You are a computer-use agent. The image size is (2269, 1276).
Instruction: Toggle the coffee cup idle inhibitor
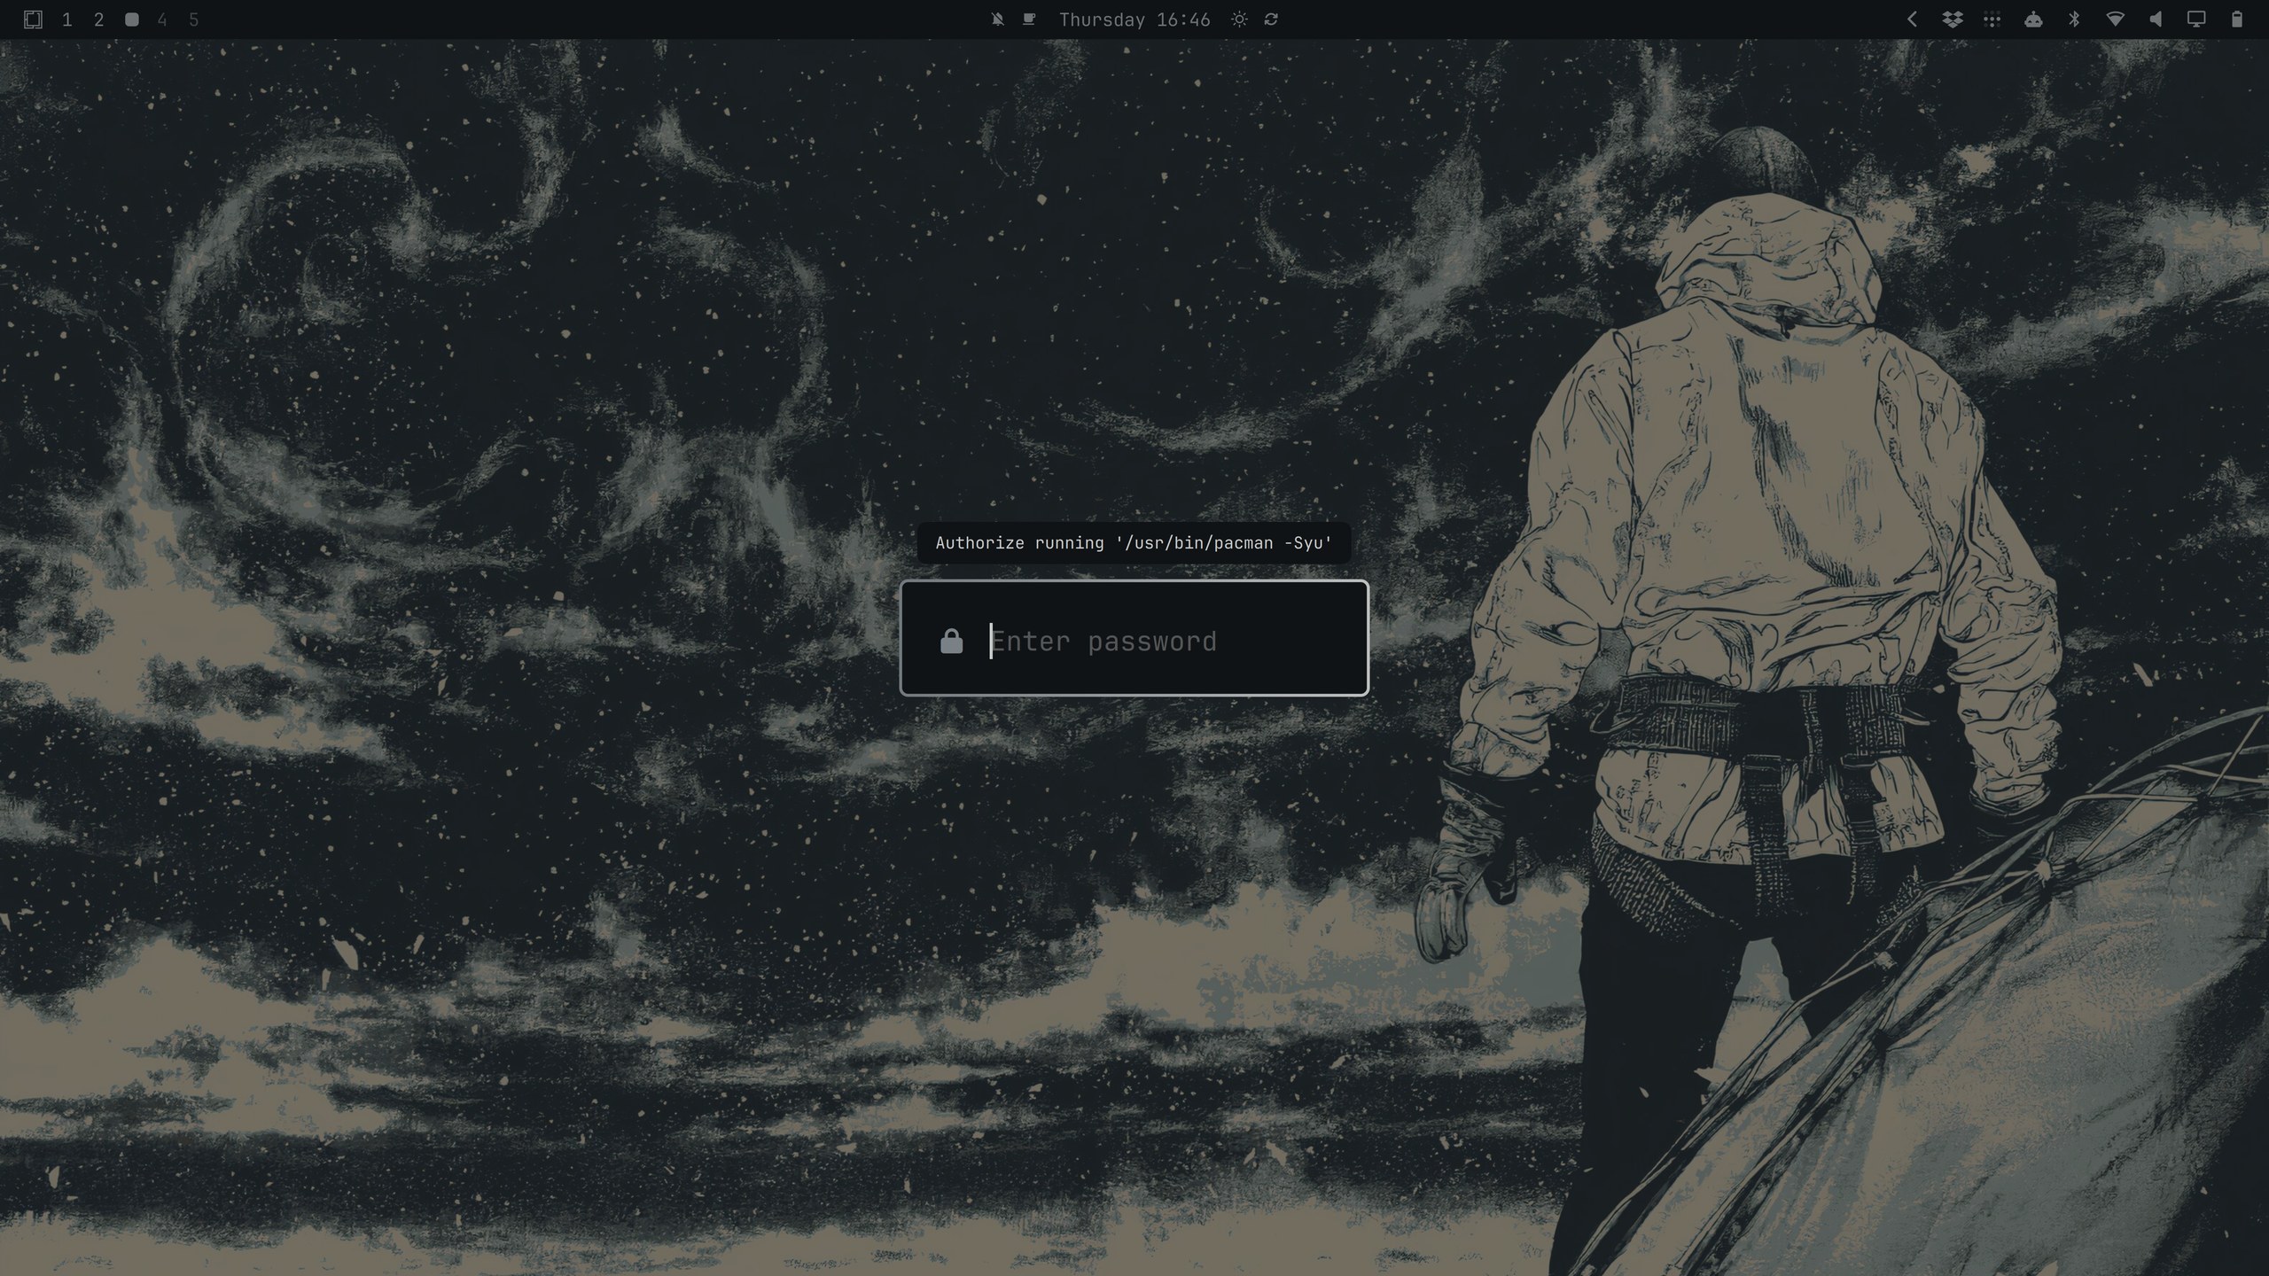pyautogui.click(x=1029, y=19)
